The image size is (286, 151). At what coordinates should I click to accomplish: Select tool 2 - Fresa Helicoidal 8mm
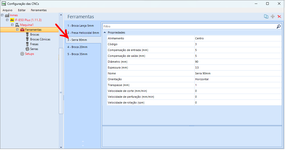(83, 33)
